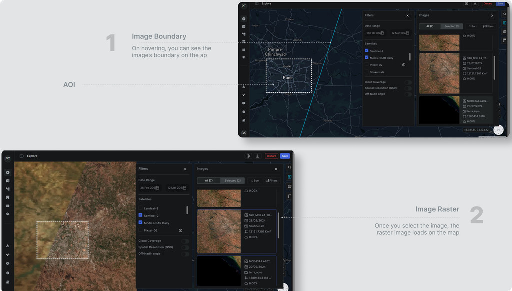The width and height of the screenshot is (512, 291).
Task: Click the help question-mark icon in lower window sidebar
Action: 8,273
